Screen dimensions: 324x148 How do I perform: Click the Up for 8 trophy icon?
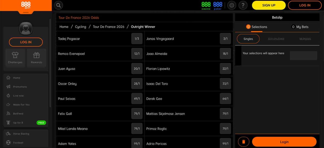coord(8,122)
